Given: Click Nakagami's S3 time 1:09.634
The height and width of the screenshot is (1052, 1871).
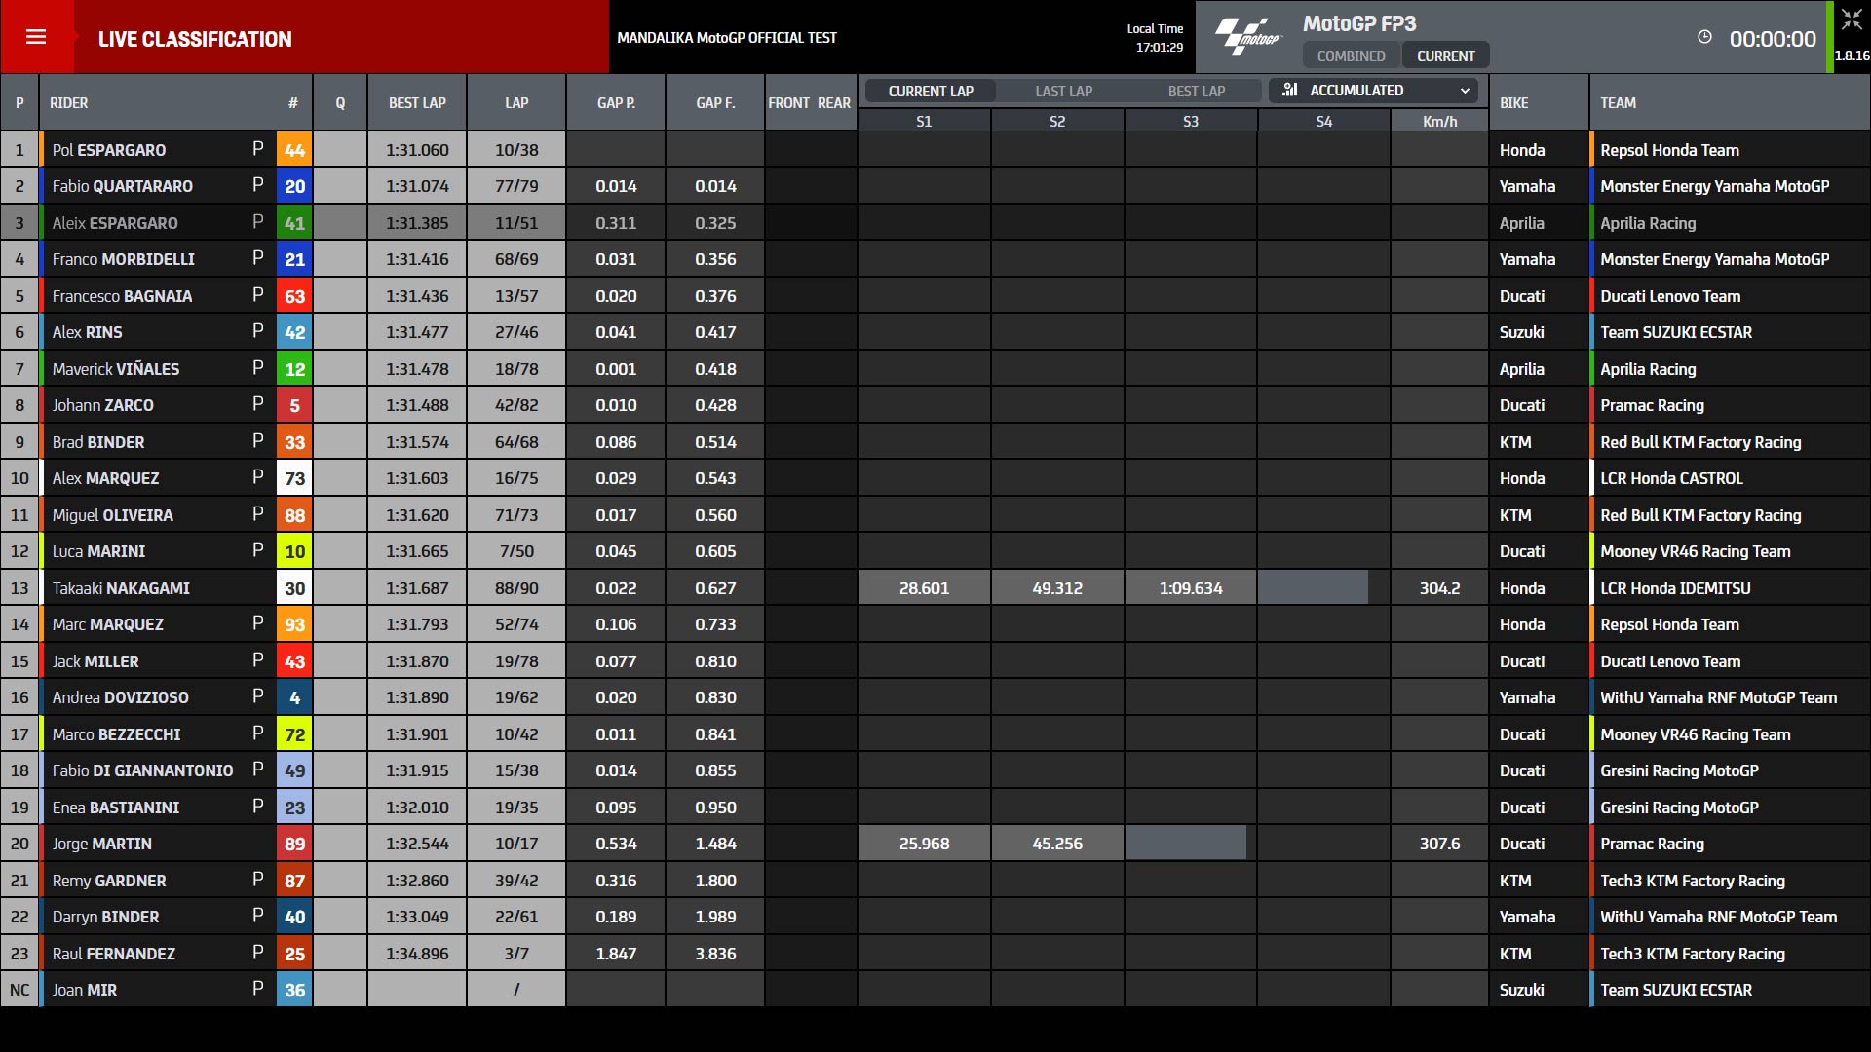Looking at the screenshot, I should [x=1191, y=588].
